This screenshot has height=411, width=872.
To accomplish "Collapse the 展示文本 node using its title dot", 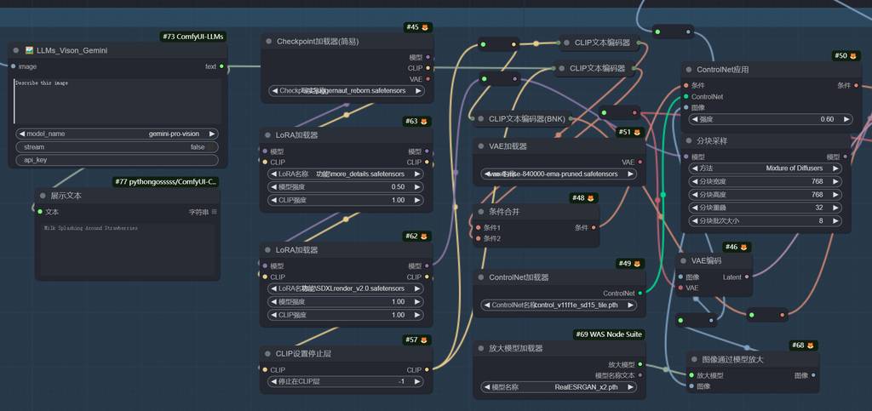I will tap(42, 196).
